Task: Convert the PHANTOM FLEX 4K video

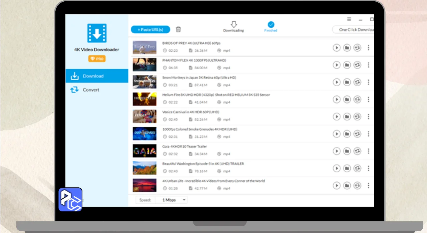Action: (357, 65)
